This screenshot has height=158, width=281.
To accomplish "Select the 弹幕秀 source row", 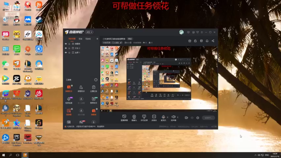I will (x=81, y=44).
